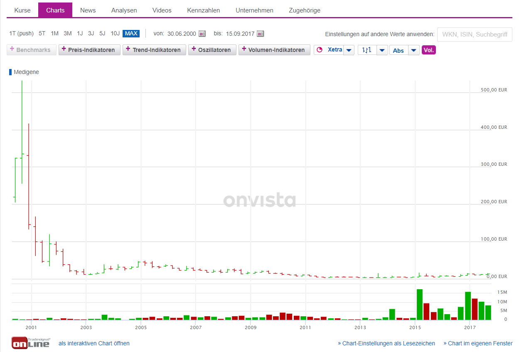Click the plus icon on Oszillatoren
Screen dimensions: 519x352
click(194, 49)
